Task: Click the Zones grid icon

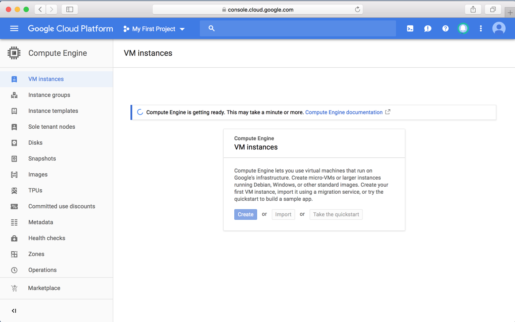Action: (x=14, y=254)
